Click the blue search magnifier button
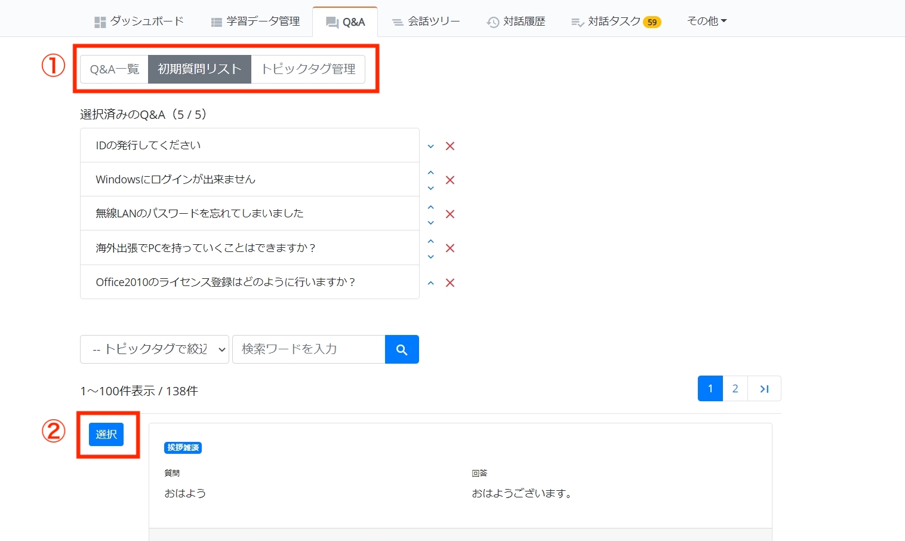 point(402,349)
